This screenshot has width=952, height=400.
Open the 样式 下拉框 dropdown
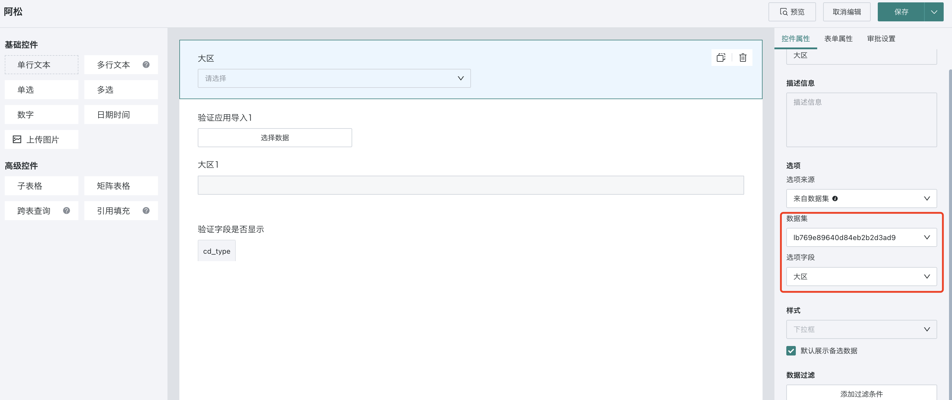(x=861, y=329)
